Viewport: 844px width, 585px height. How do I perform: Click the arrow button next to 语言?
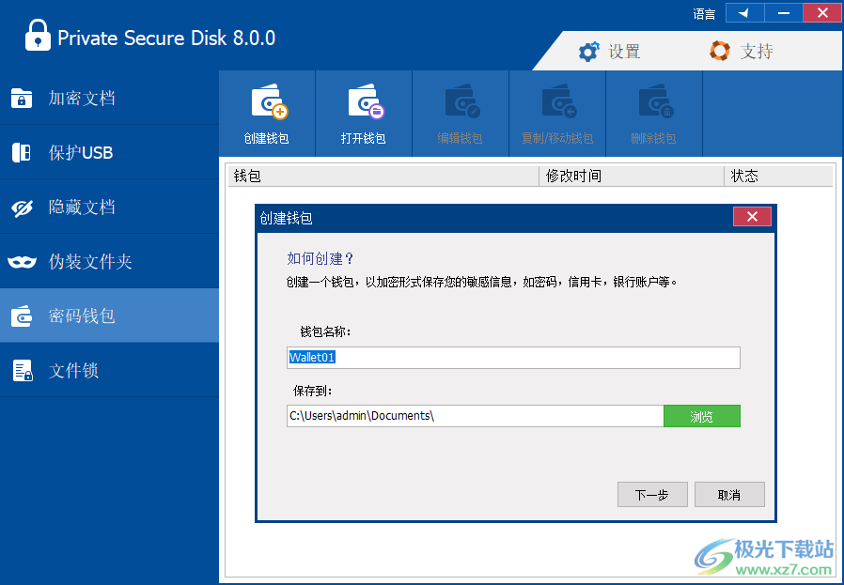745,13
